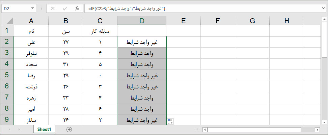328x135 pixels.
Task: Click the Enter checkmark icon in formula bar
Action: (65, 8)
